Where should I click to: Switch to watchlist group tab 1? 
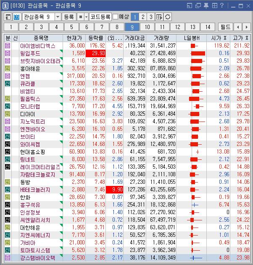coord(11,27)
